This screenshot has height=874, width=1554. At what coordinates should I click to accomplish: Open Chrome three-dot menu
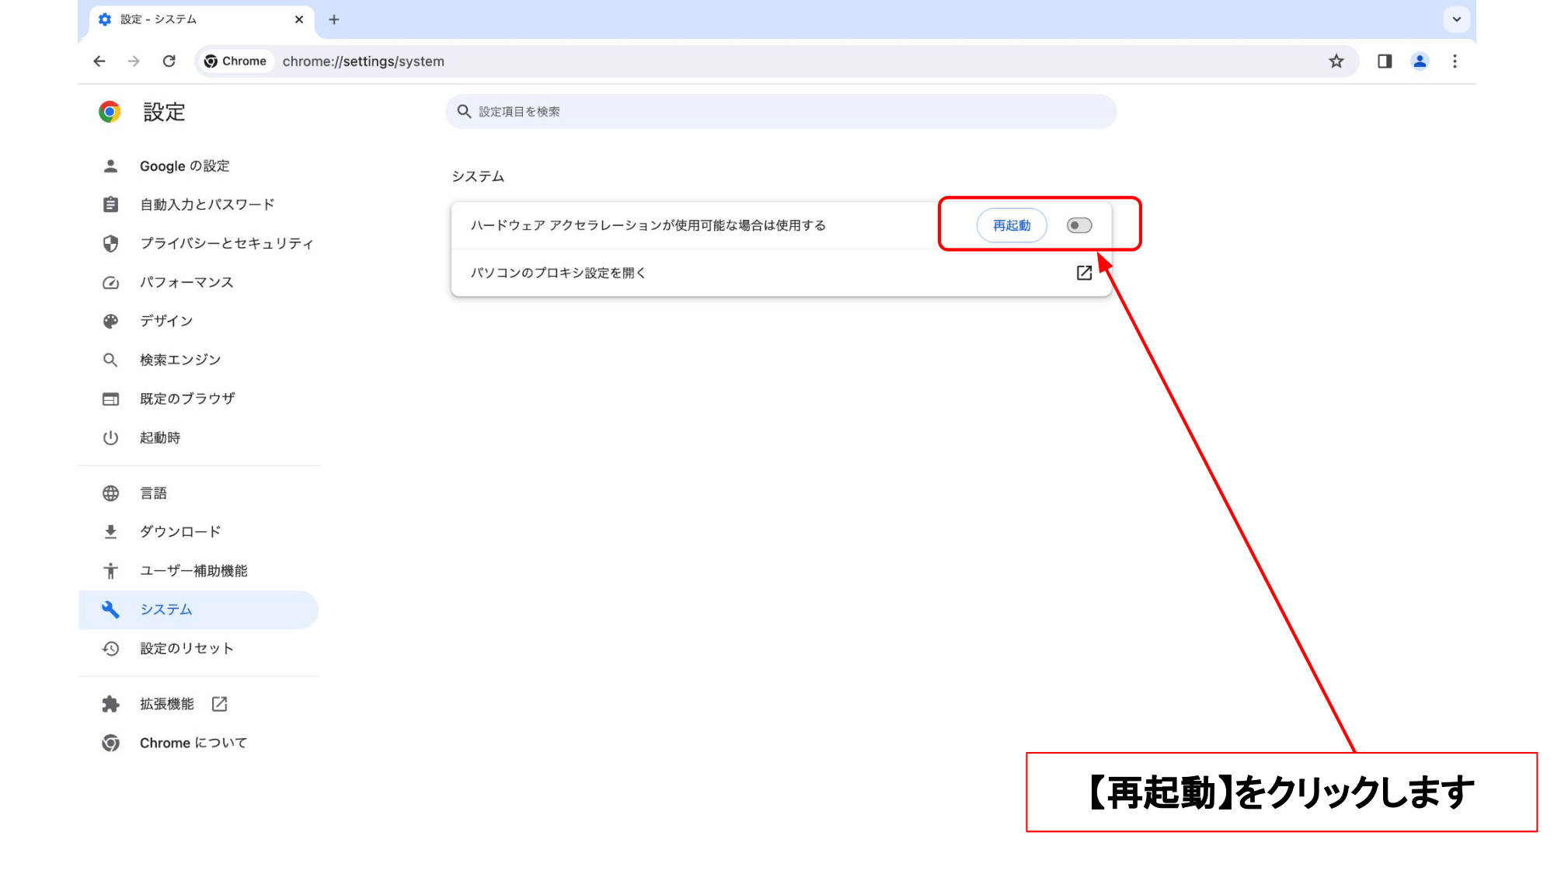click(1455, 61)
